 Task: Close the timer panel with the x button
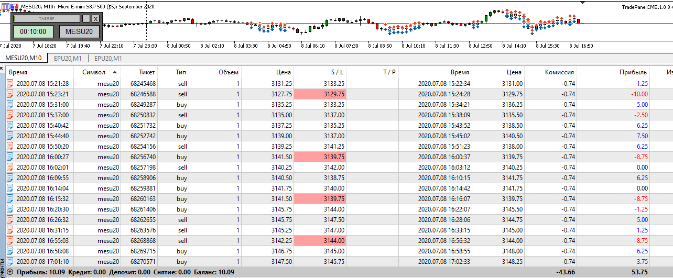pos(95,18)
